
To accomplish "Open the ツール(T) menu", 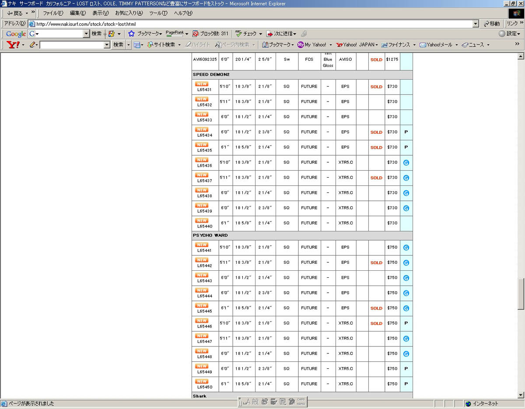I will pos(158,13).
